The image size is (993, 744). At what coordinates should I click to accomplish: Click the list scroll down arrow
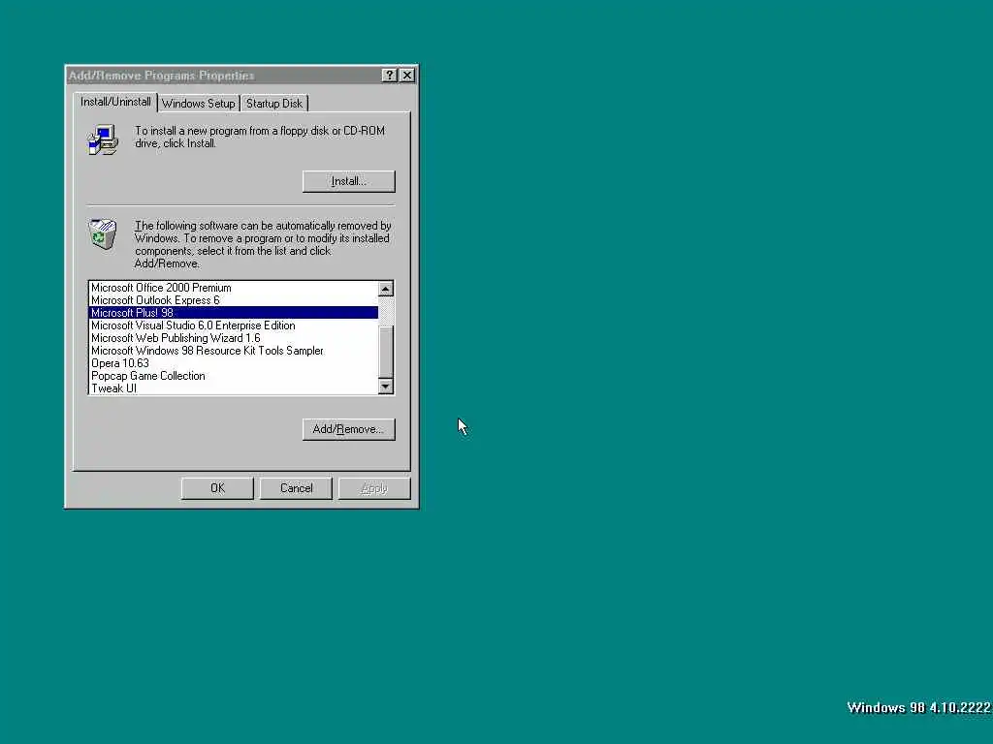385,386
